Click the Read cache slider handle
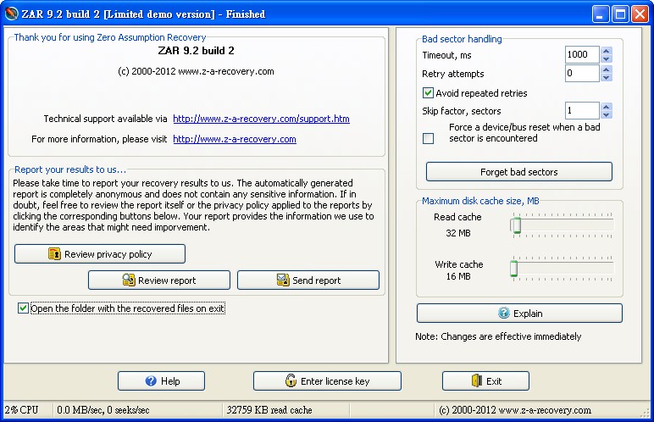This screenshot has width=654, height=422. click(517, 225)
